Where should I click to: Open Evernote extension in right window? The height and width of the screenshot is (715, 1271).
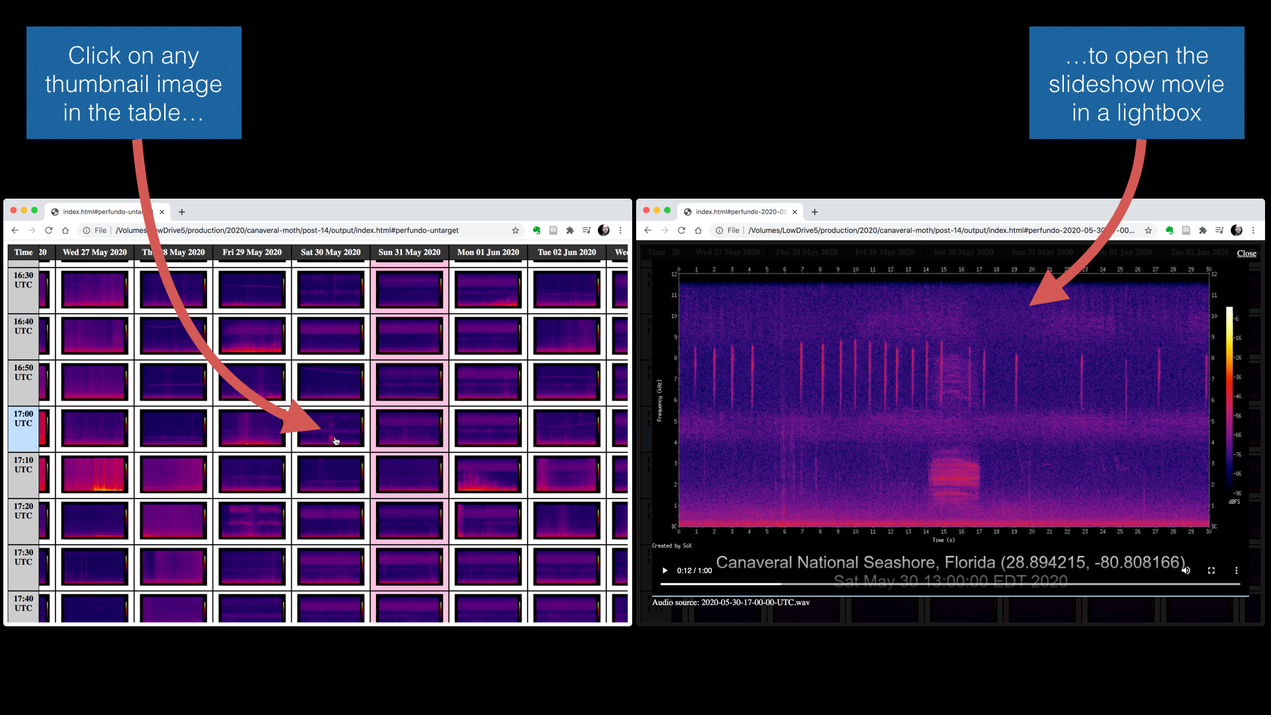coord(1169,230)
